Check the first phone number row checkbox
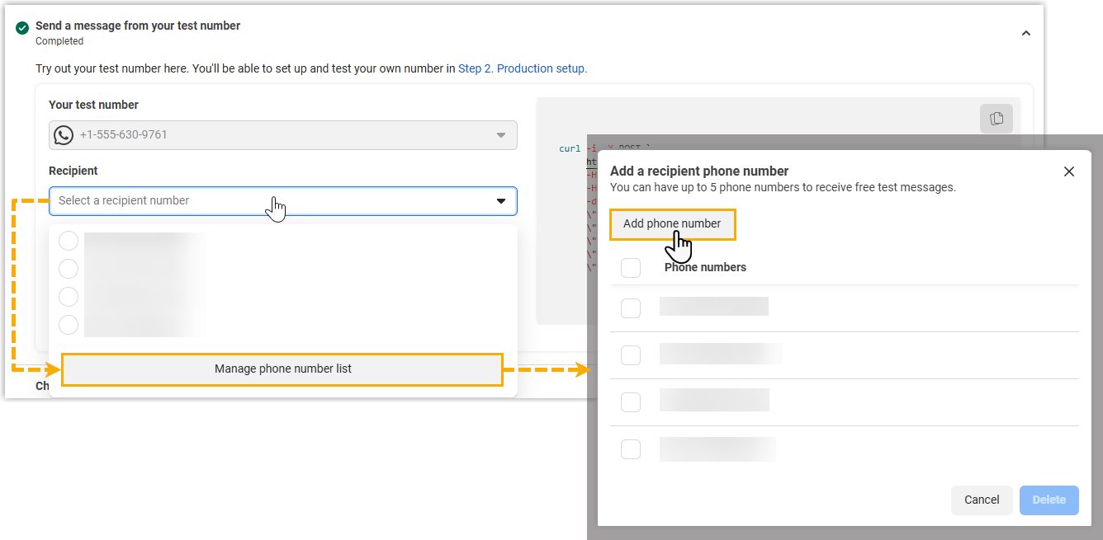Viewport: 1103px width, 540px height. [631, 308]
